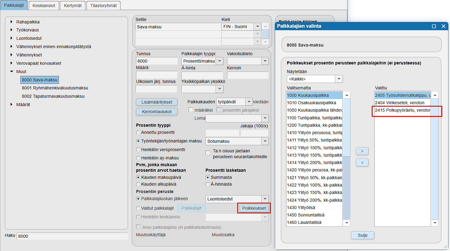Select 2404 Virikeseteli, veroton in Valittu

[403, 103]
